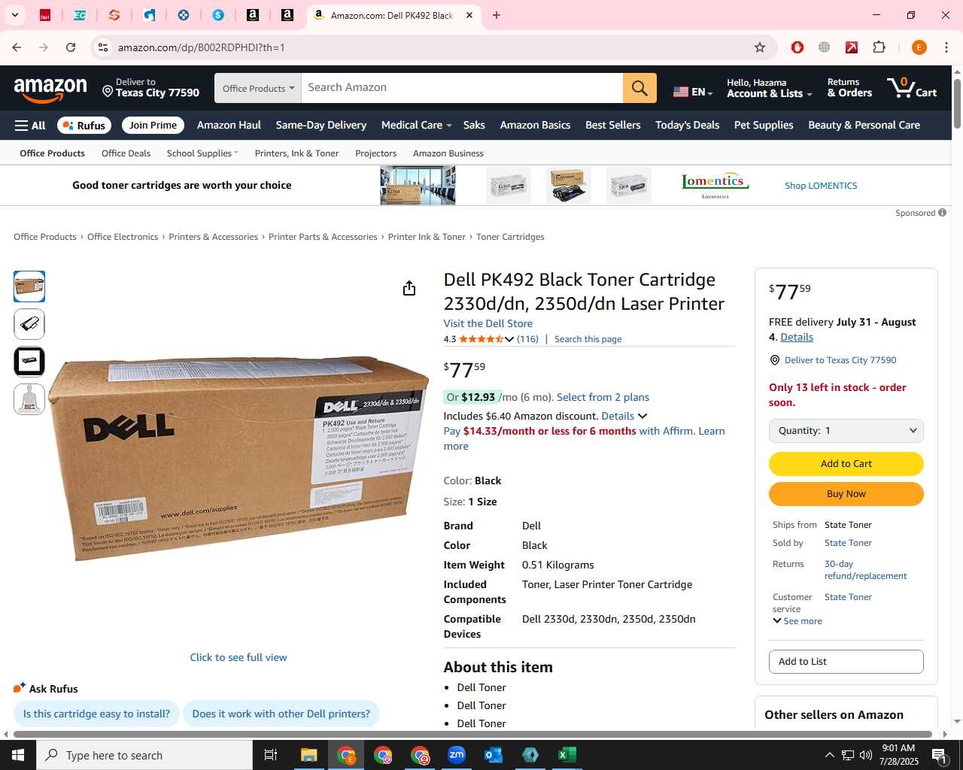
Task: Click the orange search magnifier button
Action: 639,88
